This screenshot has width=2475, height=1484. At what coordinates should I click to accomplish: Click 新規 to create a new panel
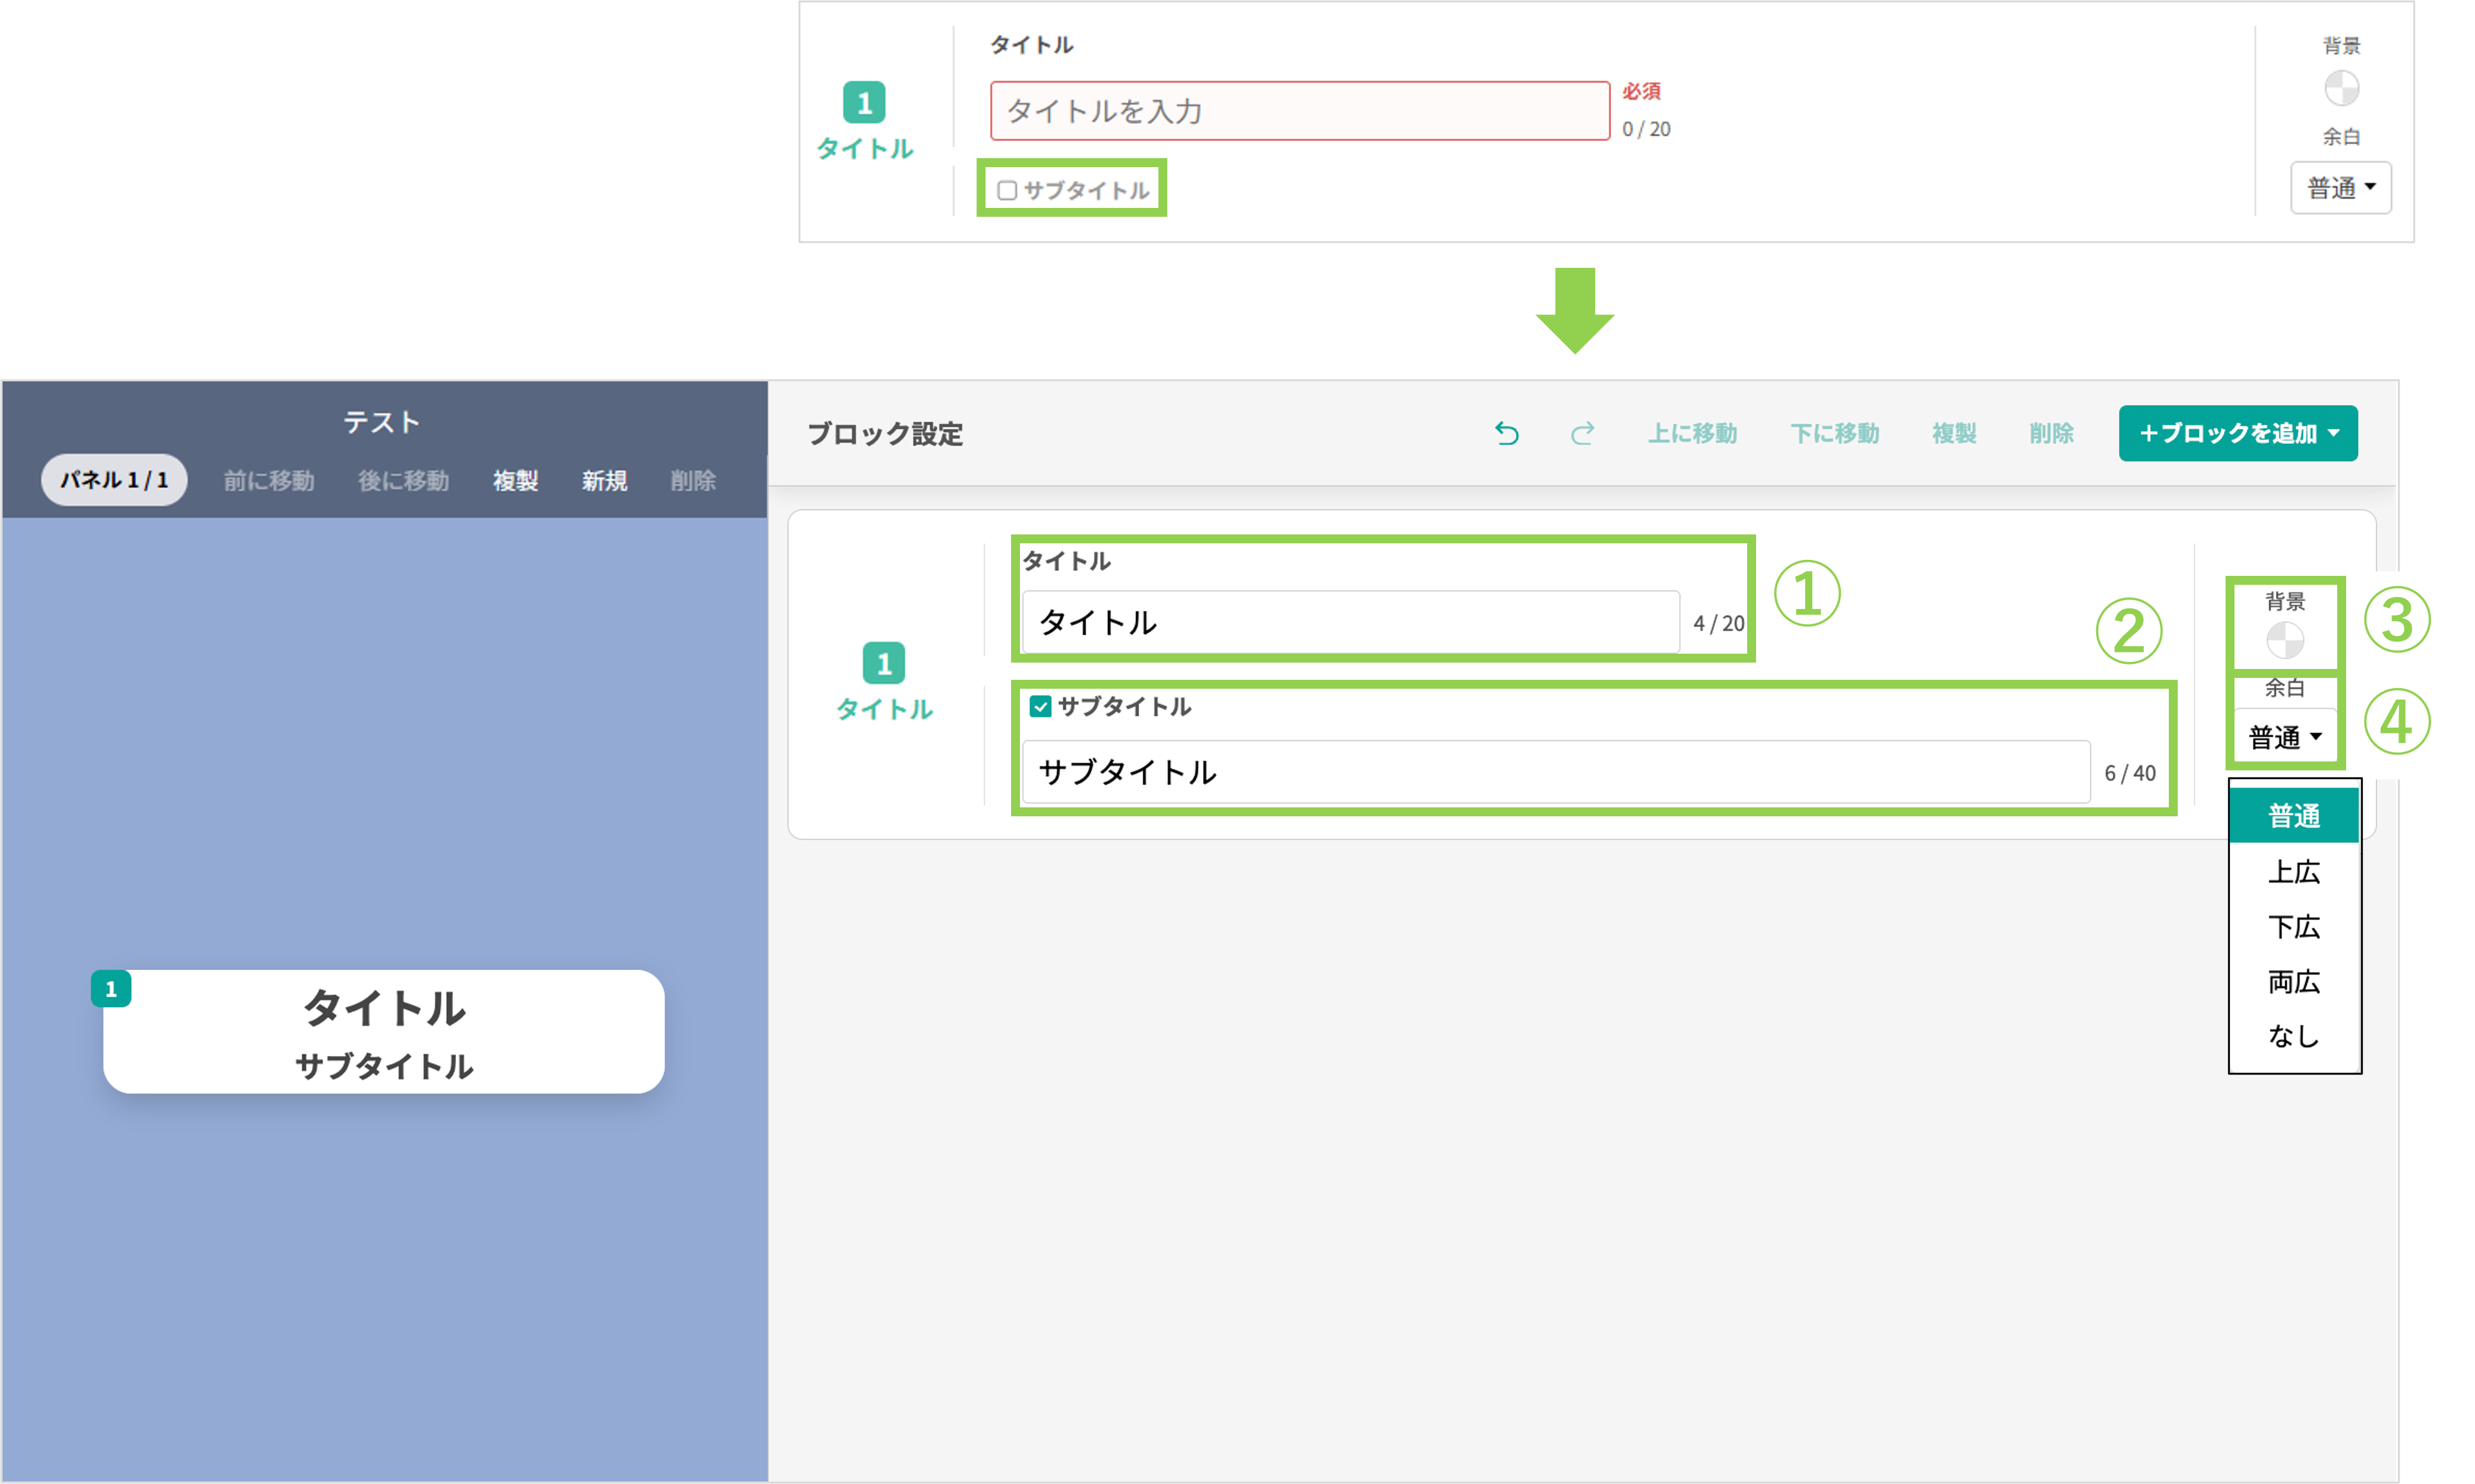(604, 481)
